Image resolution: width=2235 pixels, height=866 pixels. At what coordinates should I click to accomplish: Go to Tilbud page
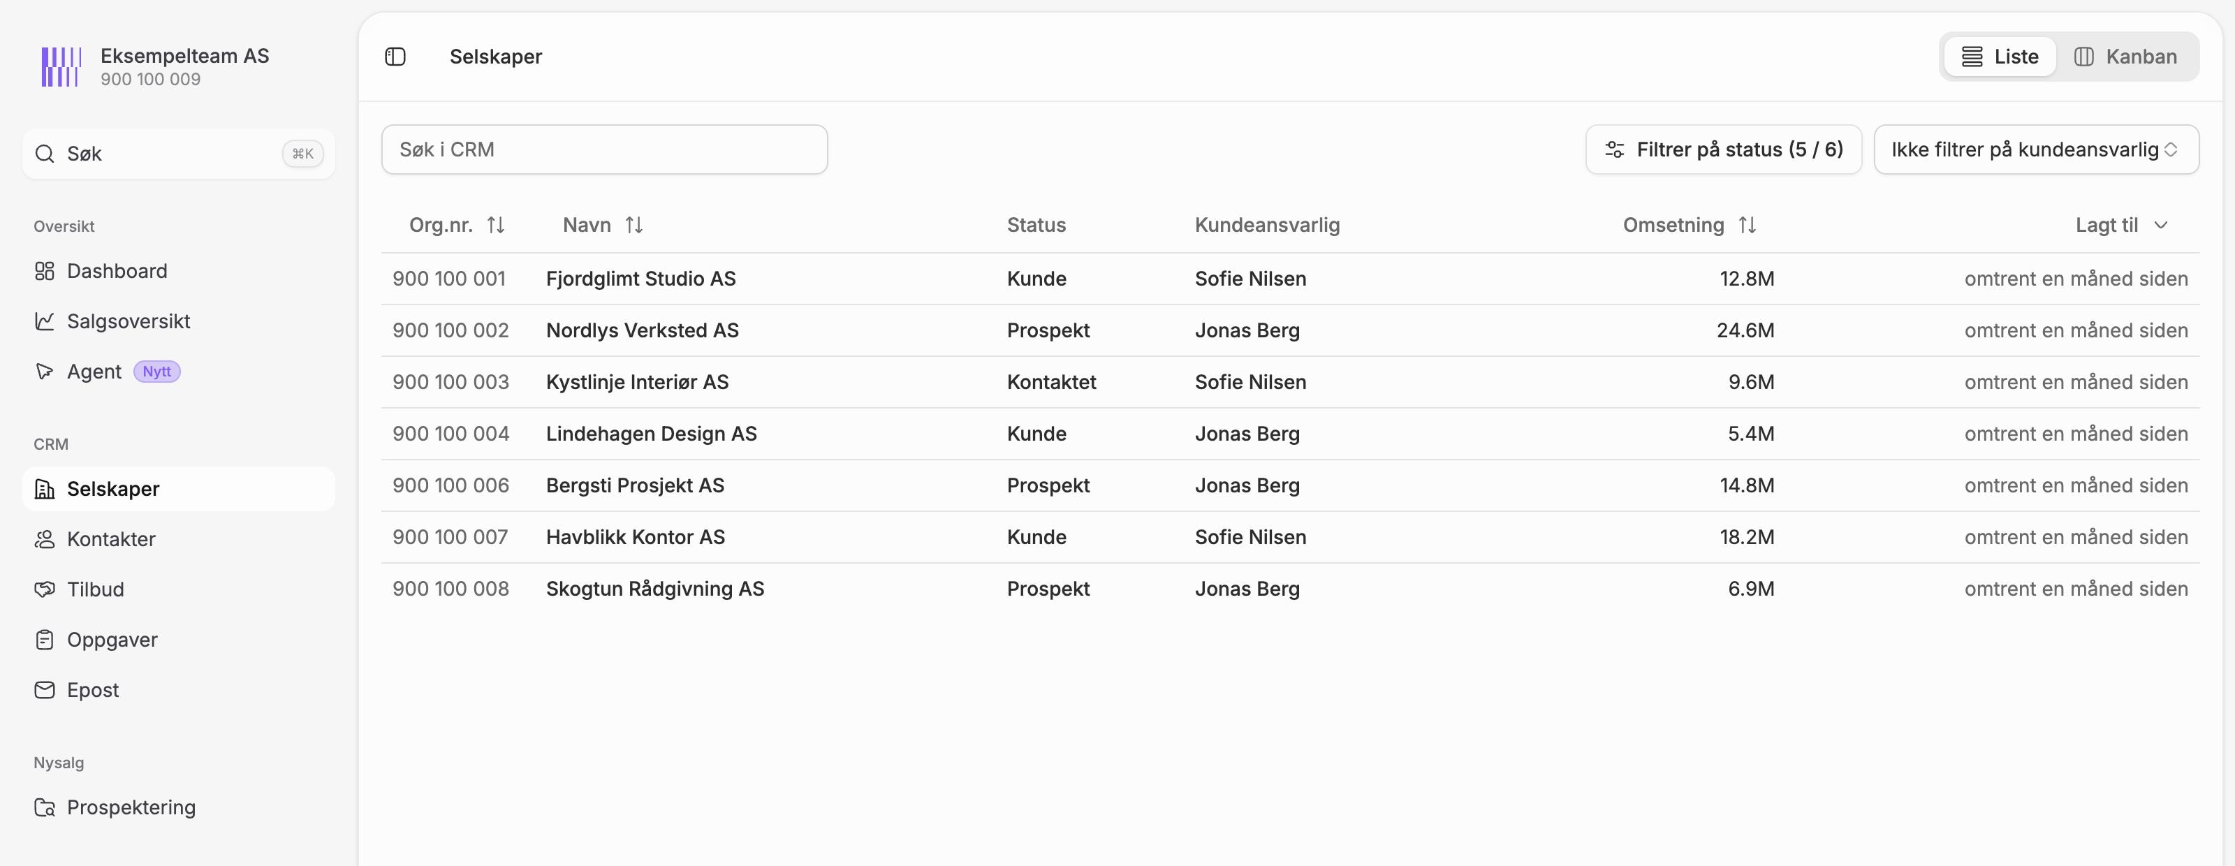click(x=178, y=589)
